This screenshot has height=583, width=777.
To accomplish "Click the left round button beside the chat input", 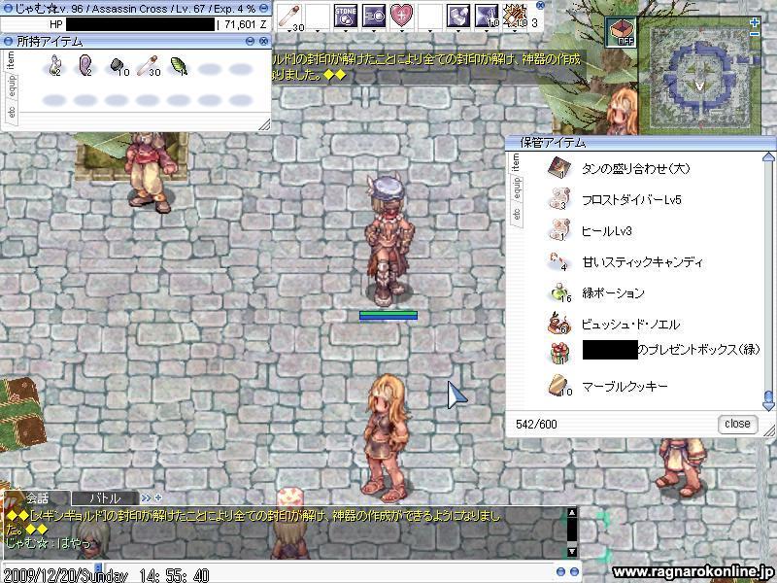I will point(560,571).
